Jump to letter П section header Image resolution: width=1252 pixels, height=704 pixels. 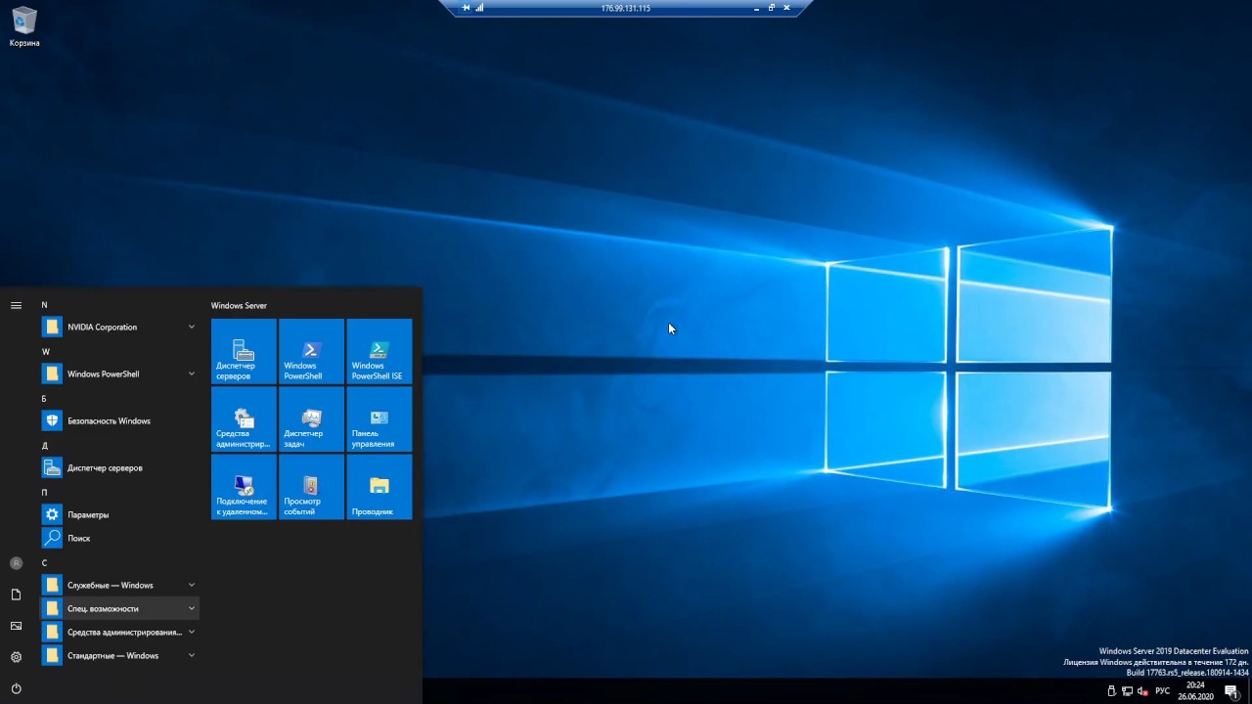44,493
